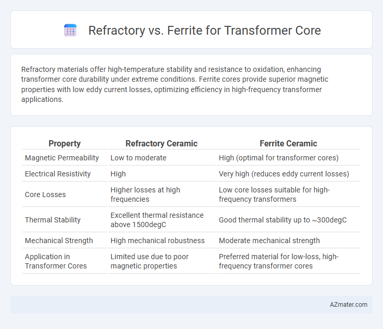Click 'Higher losses at high frequencies' cell

[x=145, y=195]
